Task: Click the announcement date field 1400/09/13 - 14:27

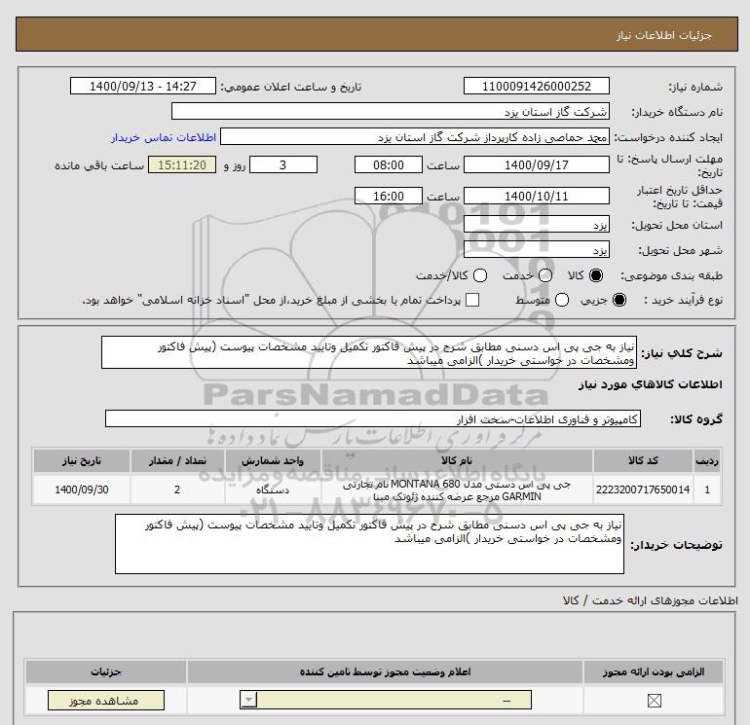Action: (143, 86)
